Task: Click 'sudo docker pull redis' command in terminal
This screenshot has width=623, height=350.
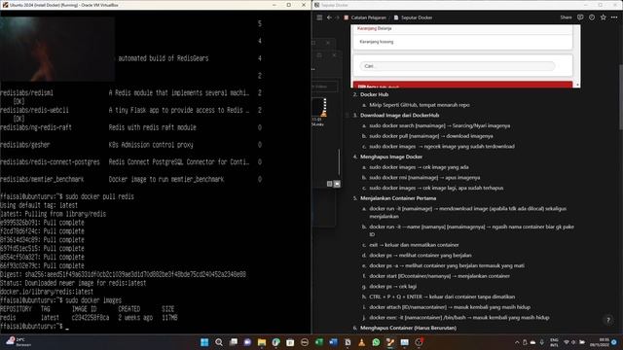Action: coord(99,196)
